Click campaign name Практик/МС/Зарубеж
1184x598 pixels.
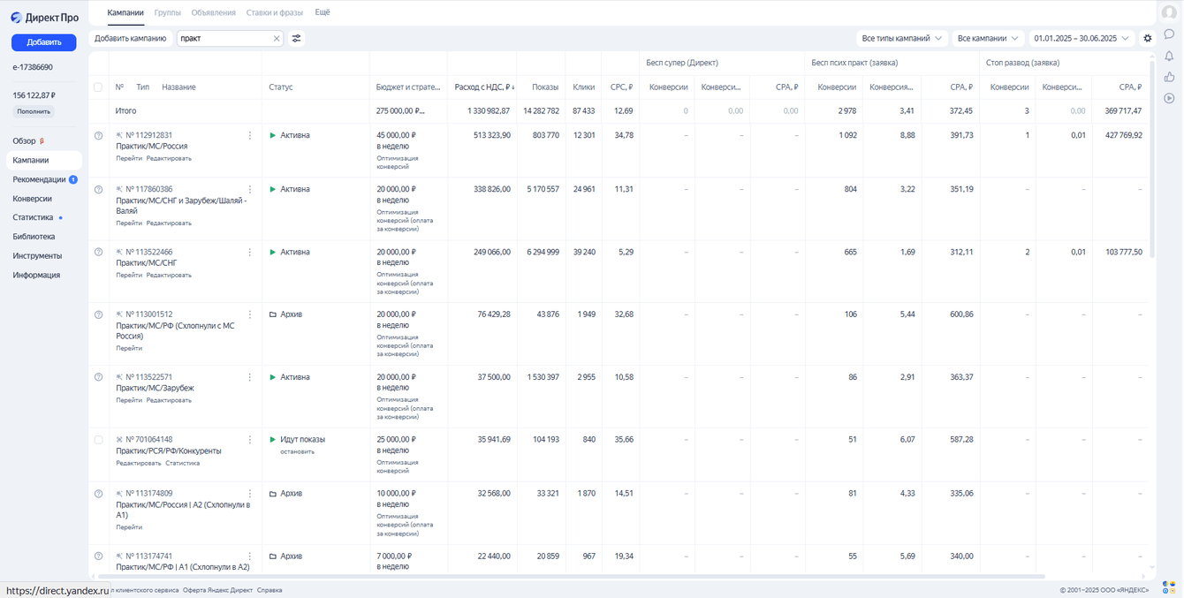point(155,389)
